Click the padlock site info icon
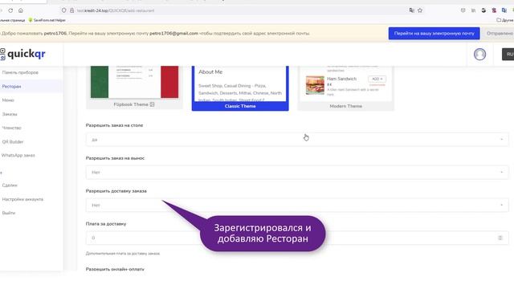514x289 pixels. (71, 10)
